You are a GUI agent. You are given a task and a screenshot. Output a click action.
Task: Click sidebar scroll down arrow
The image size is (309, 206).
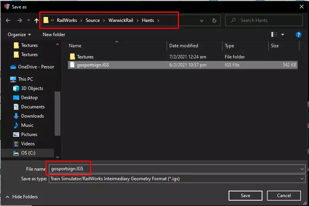(x=57, y=157)
